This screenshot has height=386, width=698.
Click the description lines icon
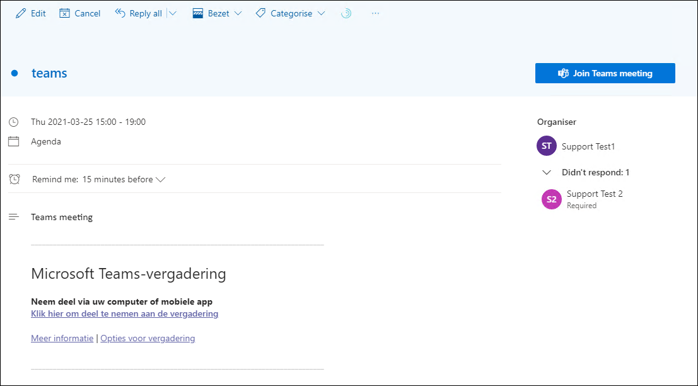14,217
